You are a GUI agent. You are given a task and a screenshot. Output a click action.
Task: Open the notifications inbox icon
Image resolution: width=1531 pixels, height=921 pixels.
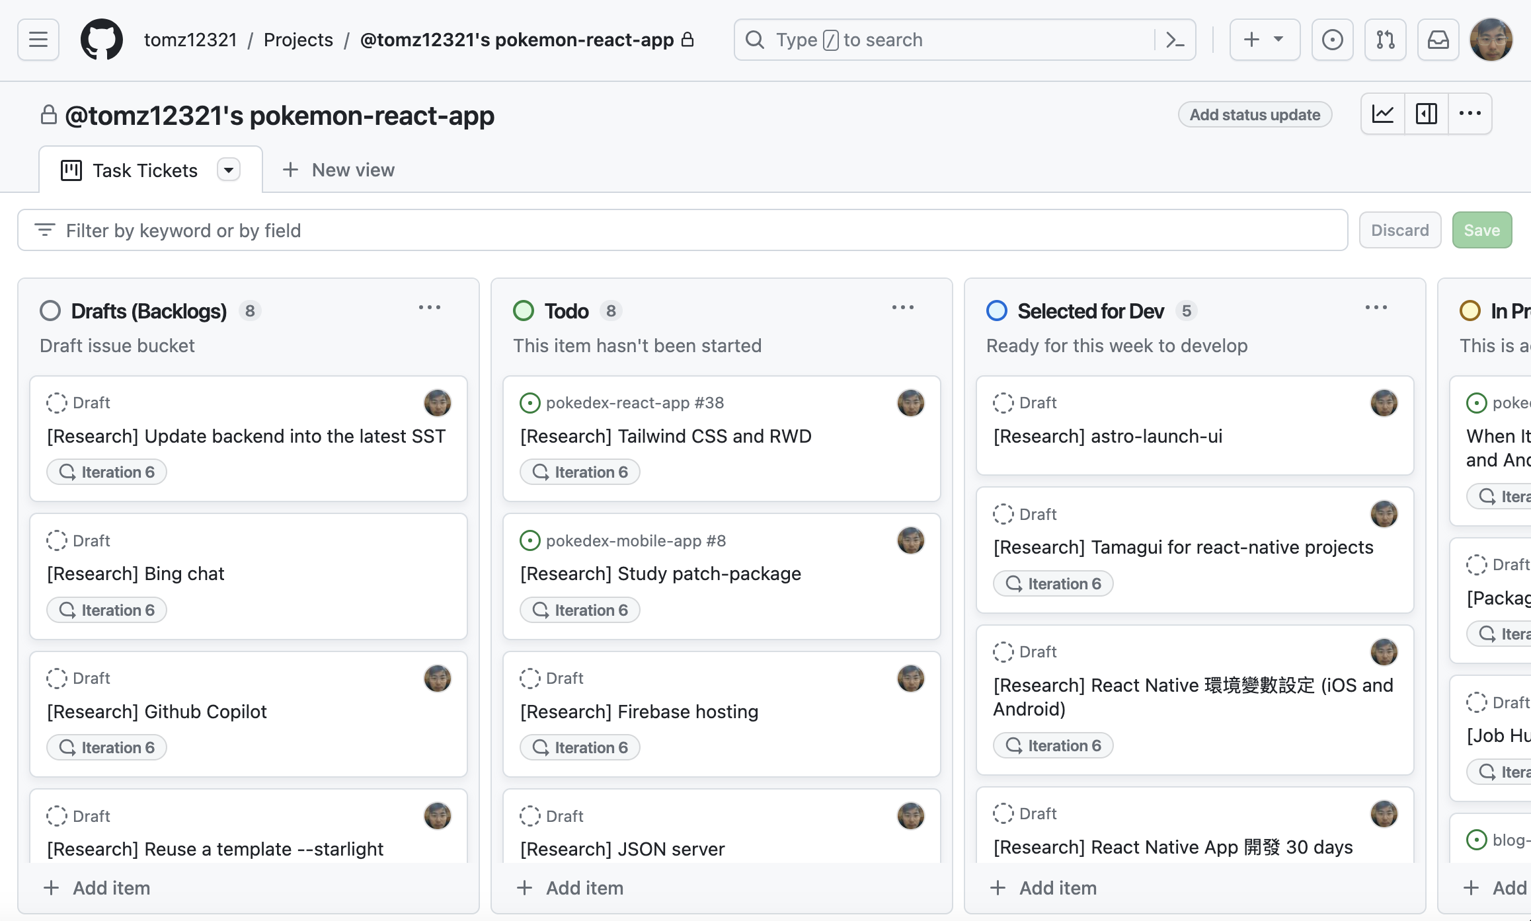(x=1438, y=40)
